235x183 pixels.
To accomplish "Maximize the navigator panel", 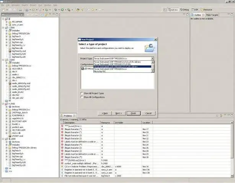I will click(x=57, y=15).
